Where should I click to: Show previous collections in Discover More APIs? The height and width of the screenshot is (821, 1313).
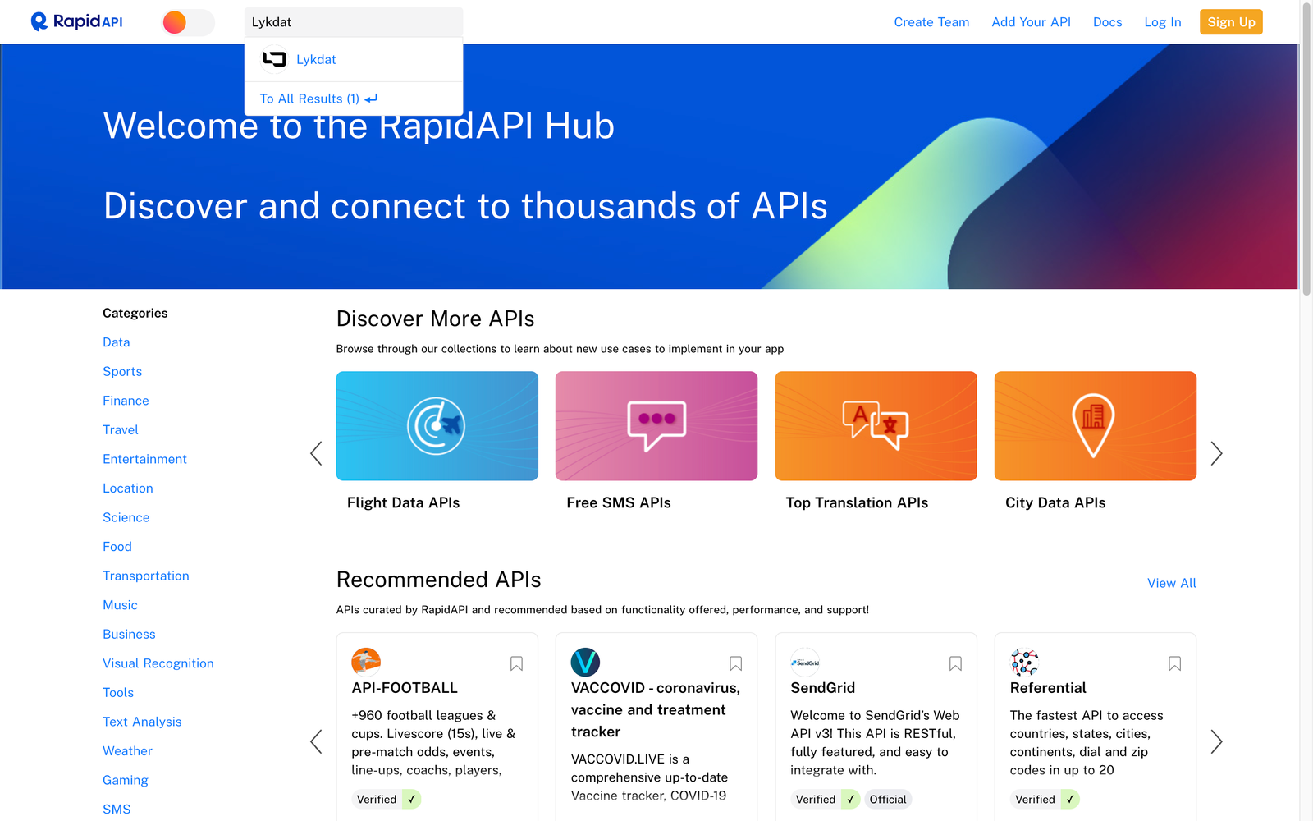316,453
